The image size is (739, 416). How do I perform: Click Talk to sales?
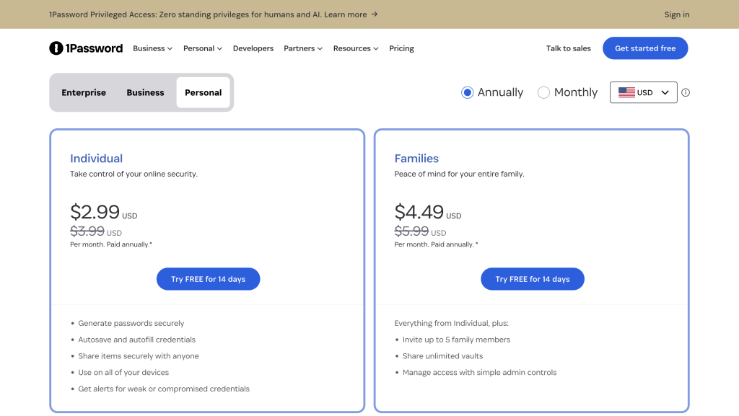[x=569, y=48]
